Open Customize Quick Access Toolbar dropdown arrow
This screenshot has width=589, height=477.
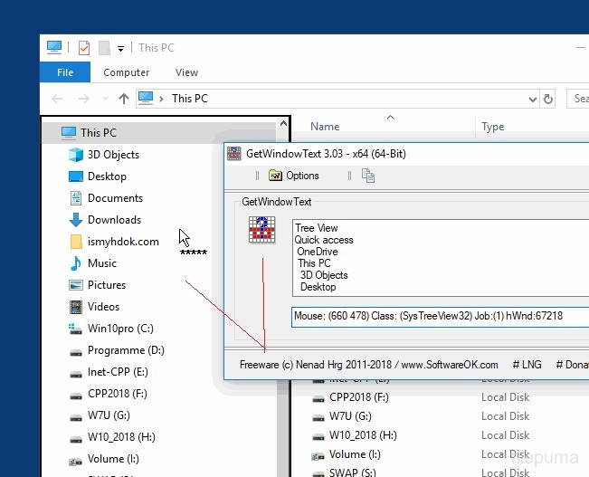pyautogui.click(x=120, y=49)
